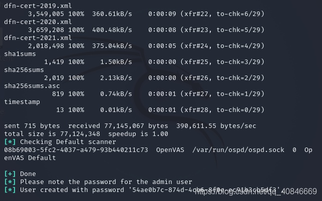Click the timestamp filename text
The width and height of the screenshot is (322, 201).
point(22,102)
